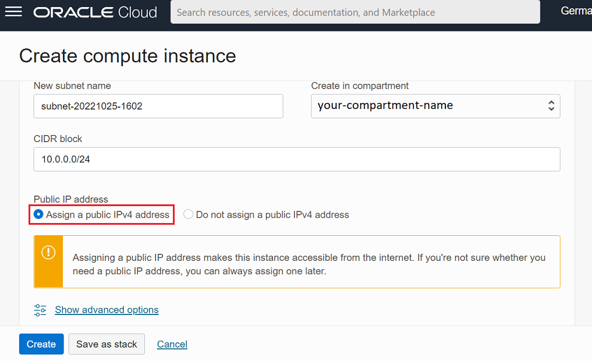Select Assign a public IPv4 address
Image resolution: width=592 pixels, height=361 pixels.
[38, 214]
